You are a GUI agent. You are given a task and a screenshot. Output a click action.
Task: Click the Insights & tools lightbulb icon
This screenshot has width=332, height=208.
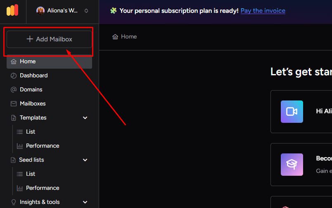click(x=13, y=202)
